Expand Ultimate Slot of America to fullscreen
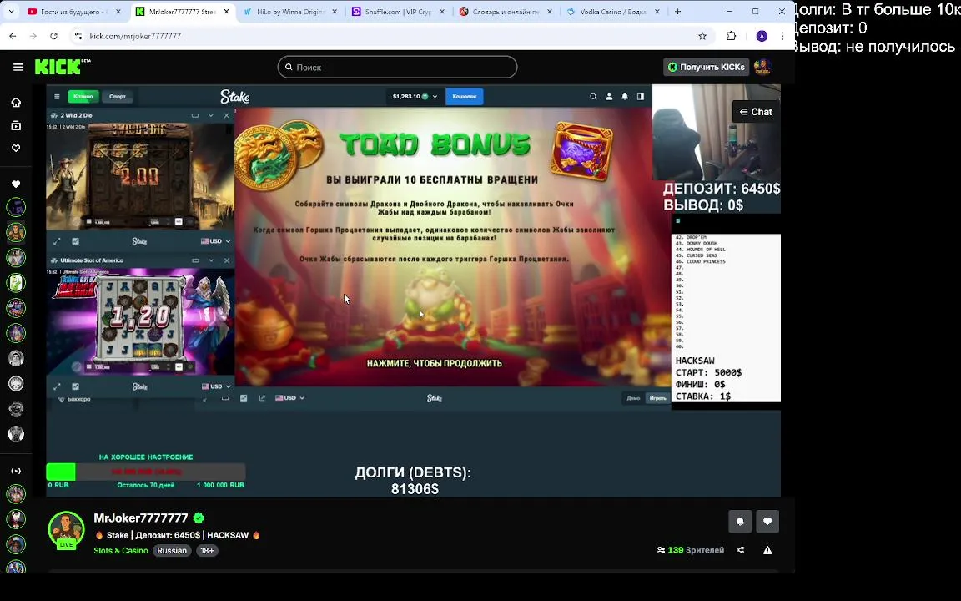The image size is (961, 601). click(x=57, y=386)
